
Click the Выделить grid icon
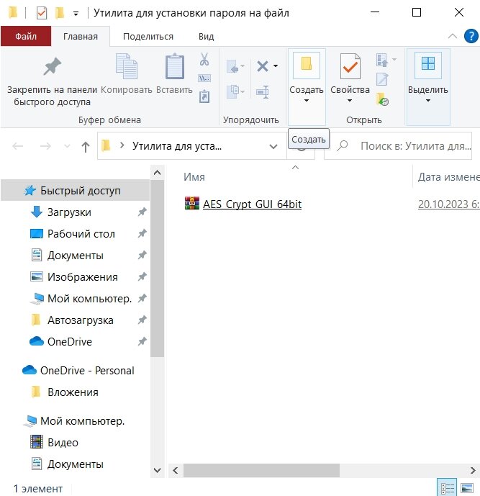tap(428, 65)
